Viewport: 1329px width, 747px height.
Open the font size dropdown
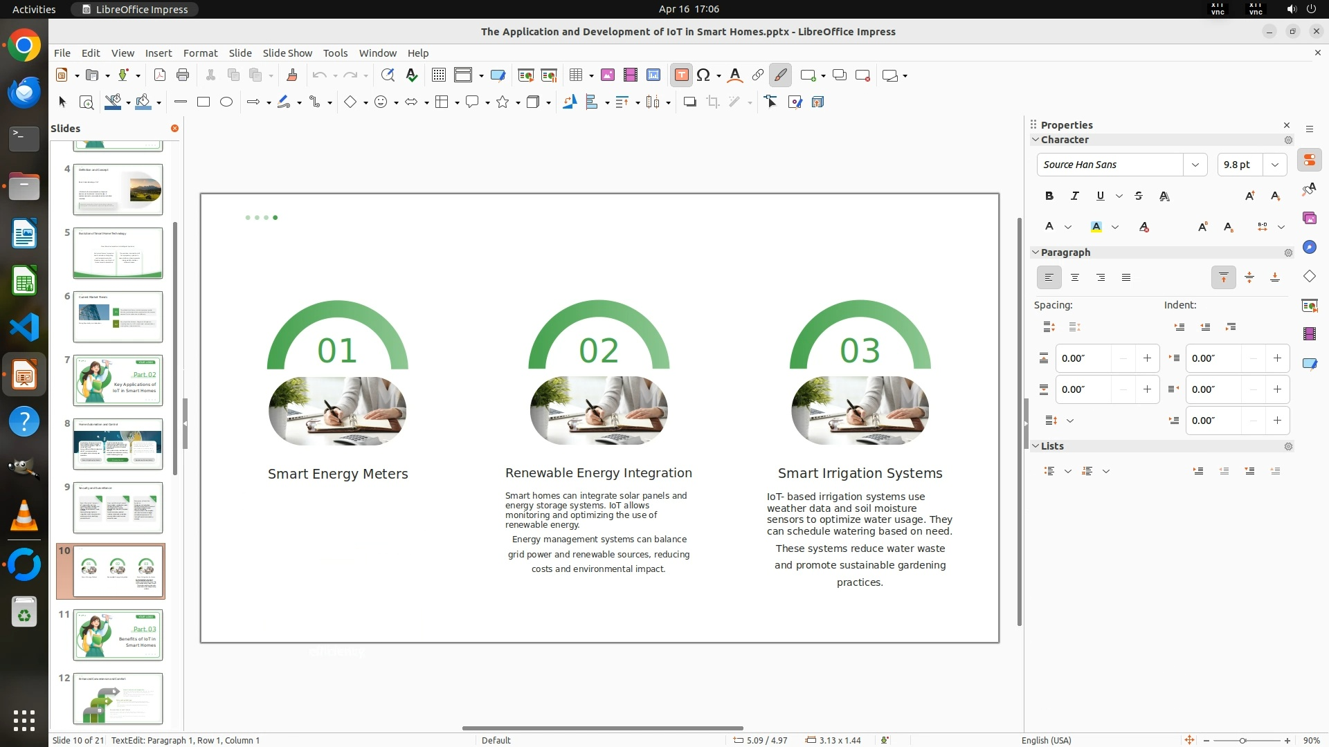1275,165
